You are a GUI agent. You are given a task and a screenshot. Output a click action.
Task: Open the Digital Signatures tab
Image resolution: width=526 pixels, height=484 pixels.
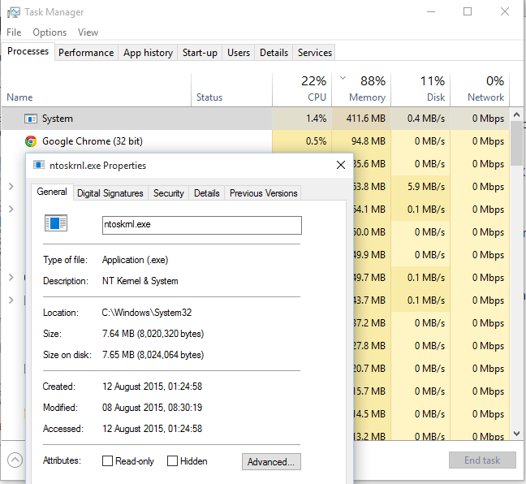click(x=110, y=193)
